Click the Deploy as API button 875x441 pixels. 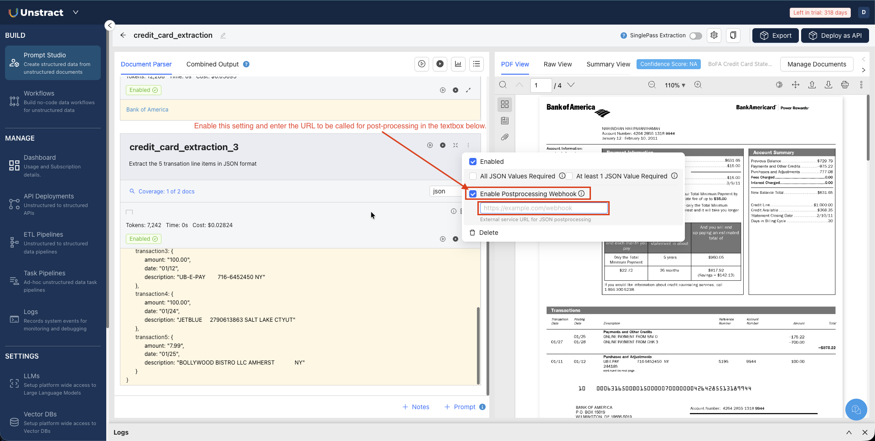pos(835,35)
